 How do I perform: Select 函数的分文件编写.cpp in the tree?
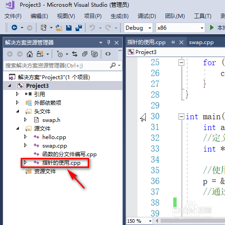coord(69,154)
